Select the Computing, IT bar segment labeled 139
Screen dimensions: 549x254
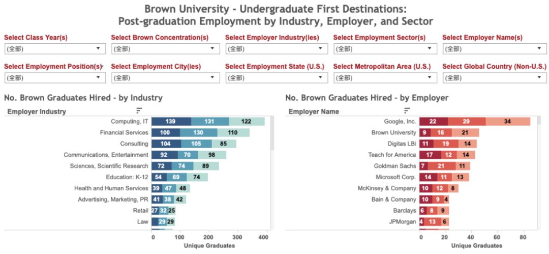click(171, 121)
